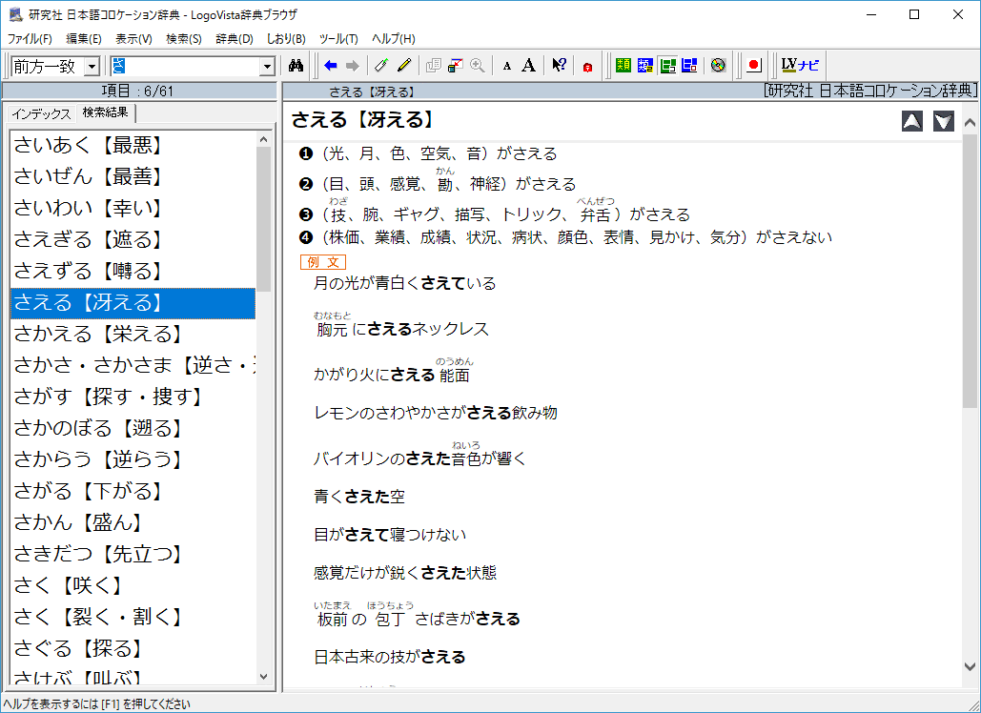Select さえずる【囀る】 in the results list
981x713 pixels.
point(133,271)
